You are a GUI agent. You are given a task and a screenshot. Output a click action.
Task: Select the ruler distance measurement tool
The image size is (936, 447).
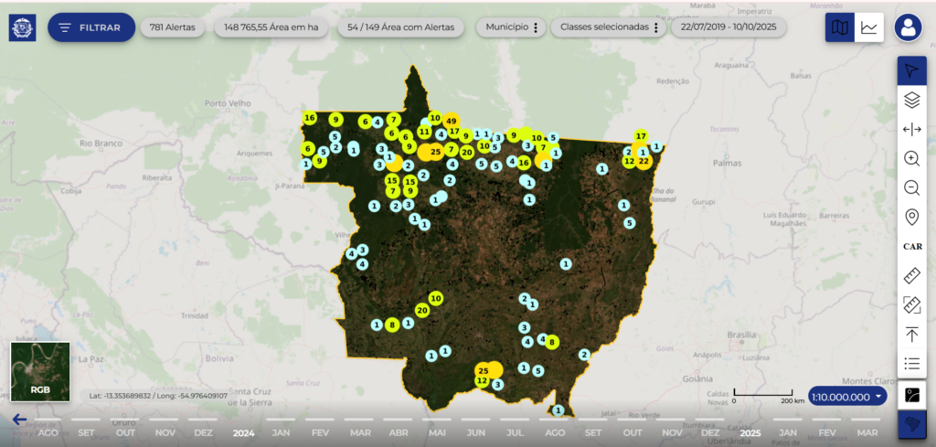[911, 275]
